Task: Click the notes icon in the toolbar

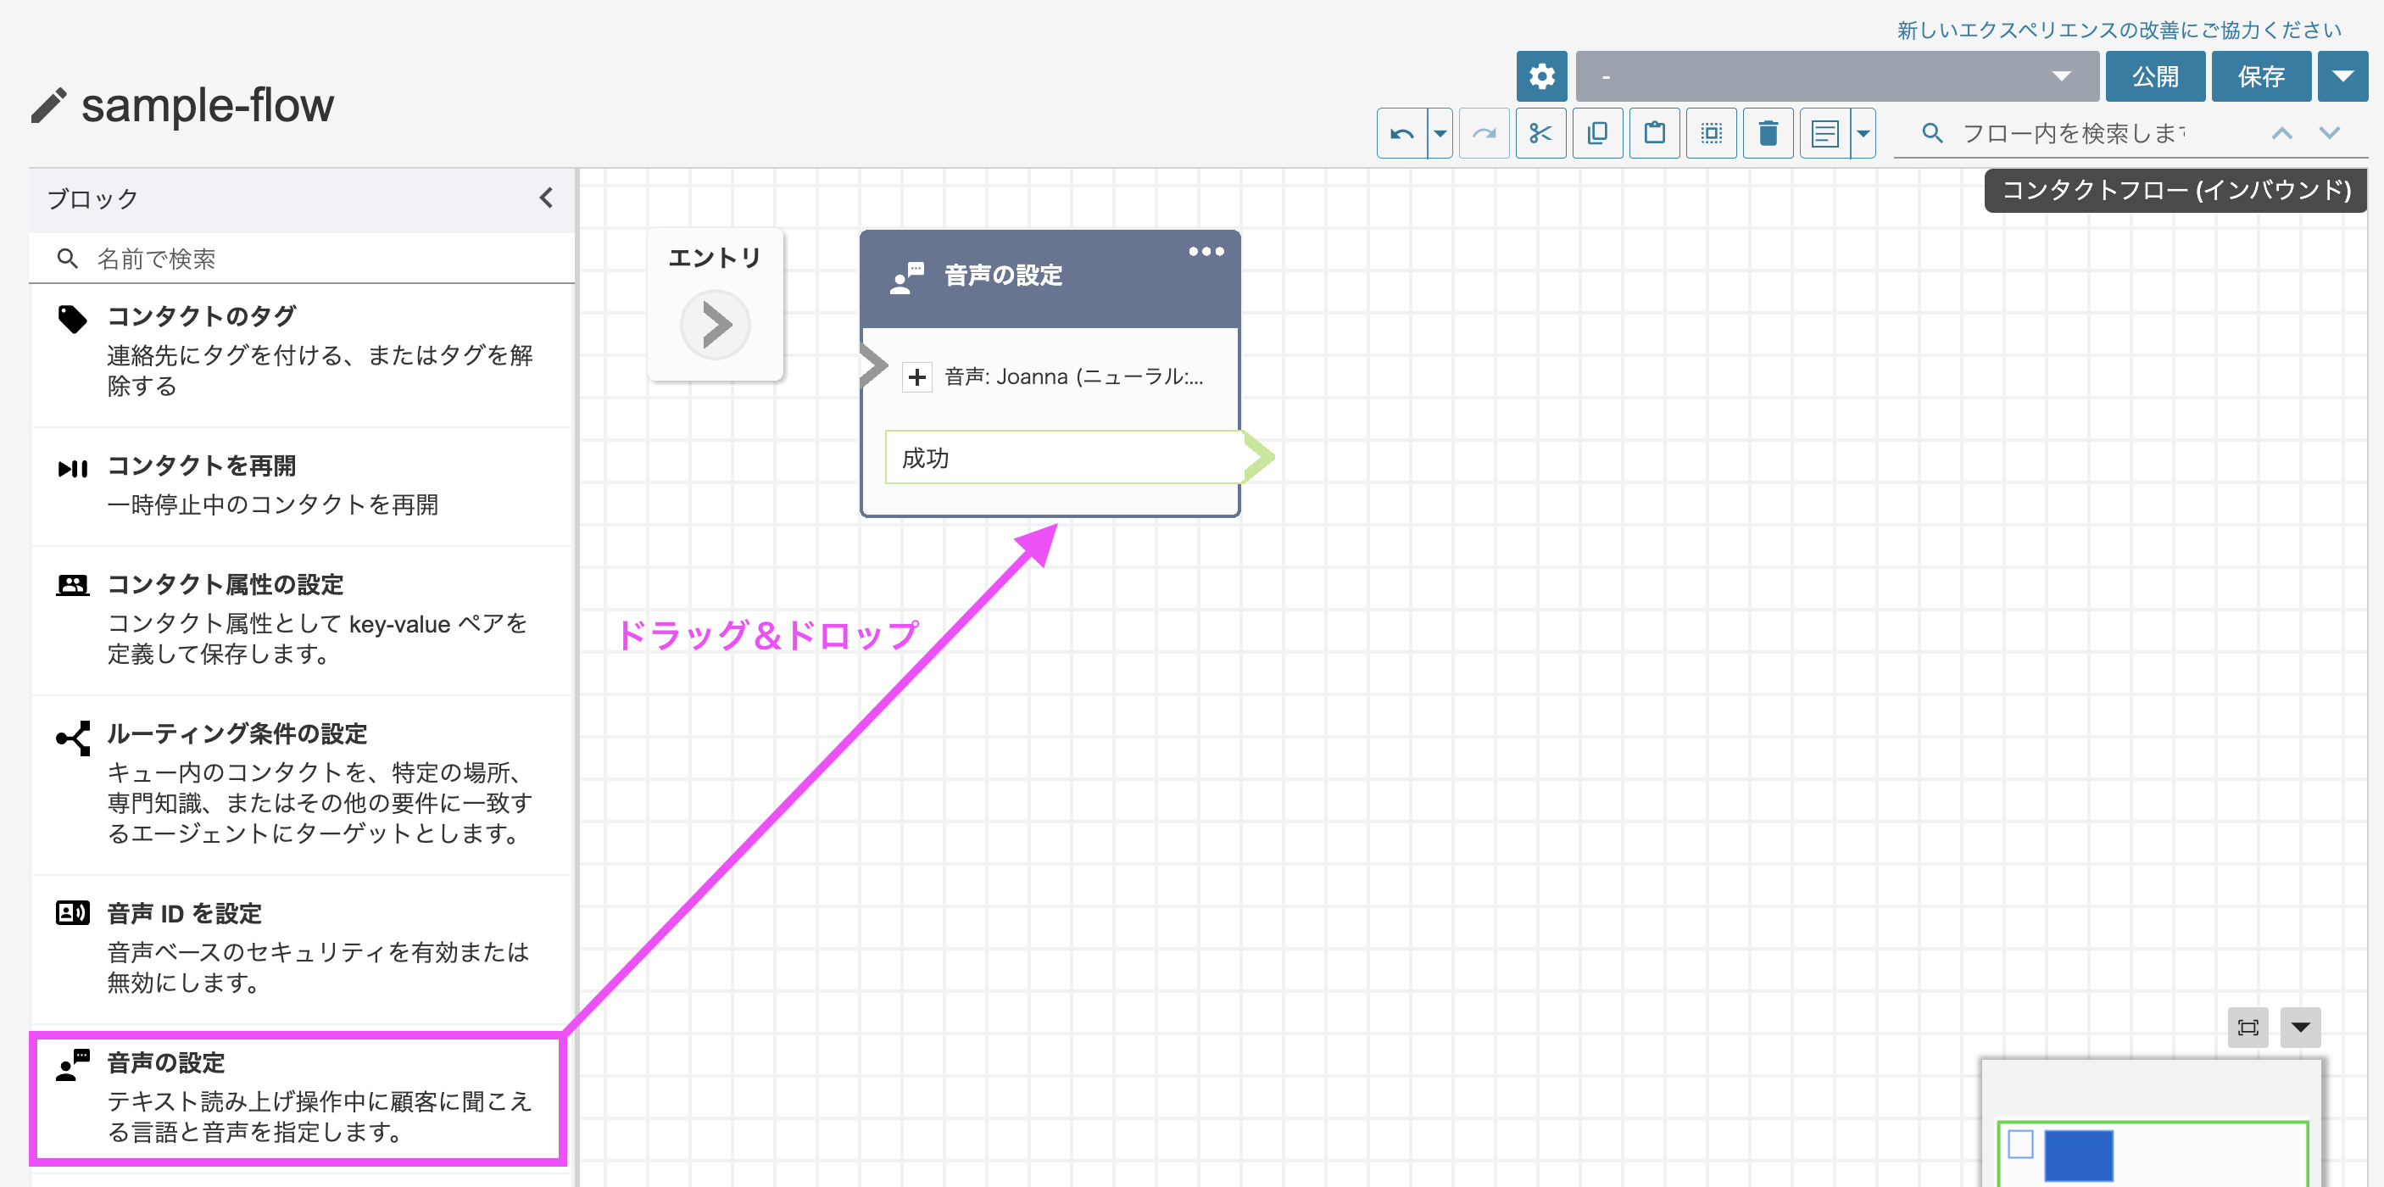Action: 1824,133
